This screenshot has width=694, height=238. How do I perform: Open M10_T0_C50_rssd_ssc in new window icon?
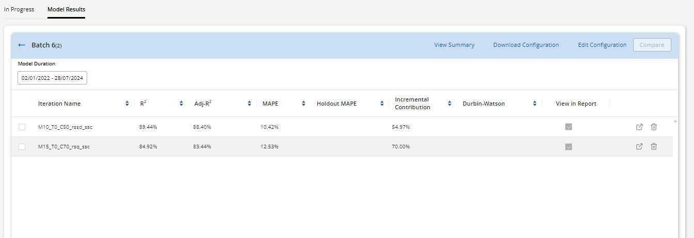tap(639, 127)
